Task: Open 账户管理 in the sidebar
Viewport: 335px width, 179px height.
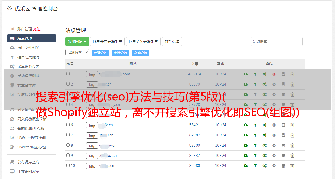Action: click(x=25, y=29)
